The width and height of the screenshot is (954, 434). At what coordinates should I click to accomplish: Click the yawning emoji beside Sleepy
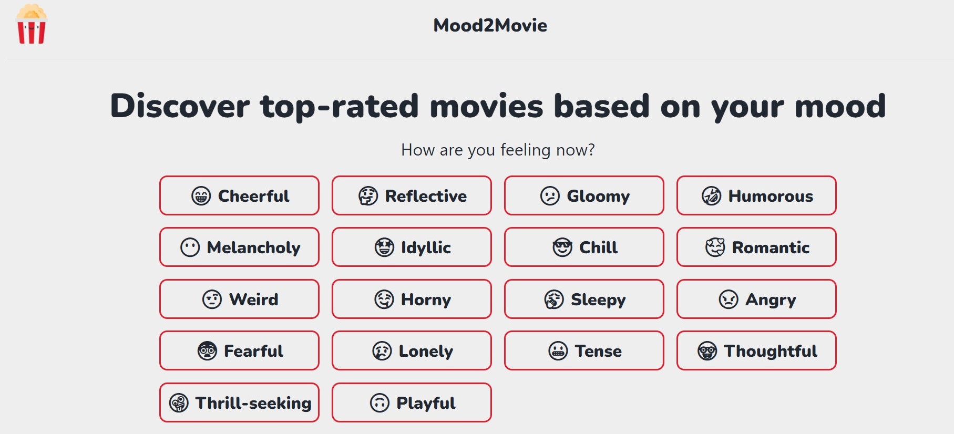coord(553,299)
